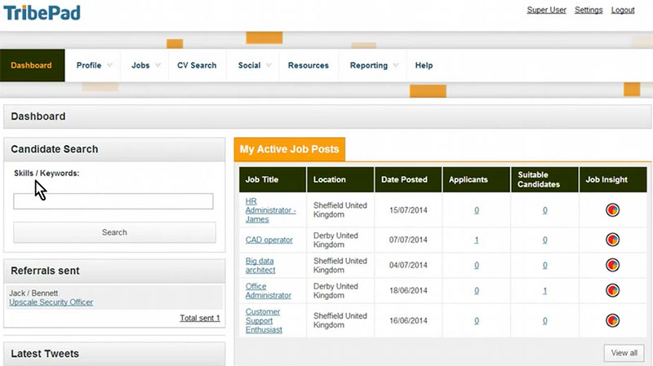Click the Logout link
653x366 pixels.
(622, 10)
